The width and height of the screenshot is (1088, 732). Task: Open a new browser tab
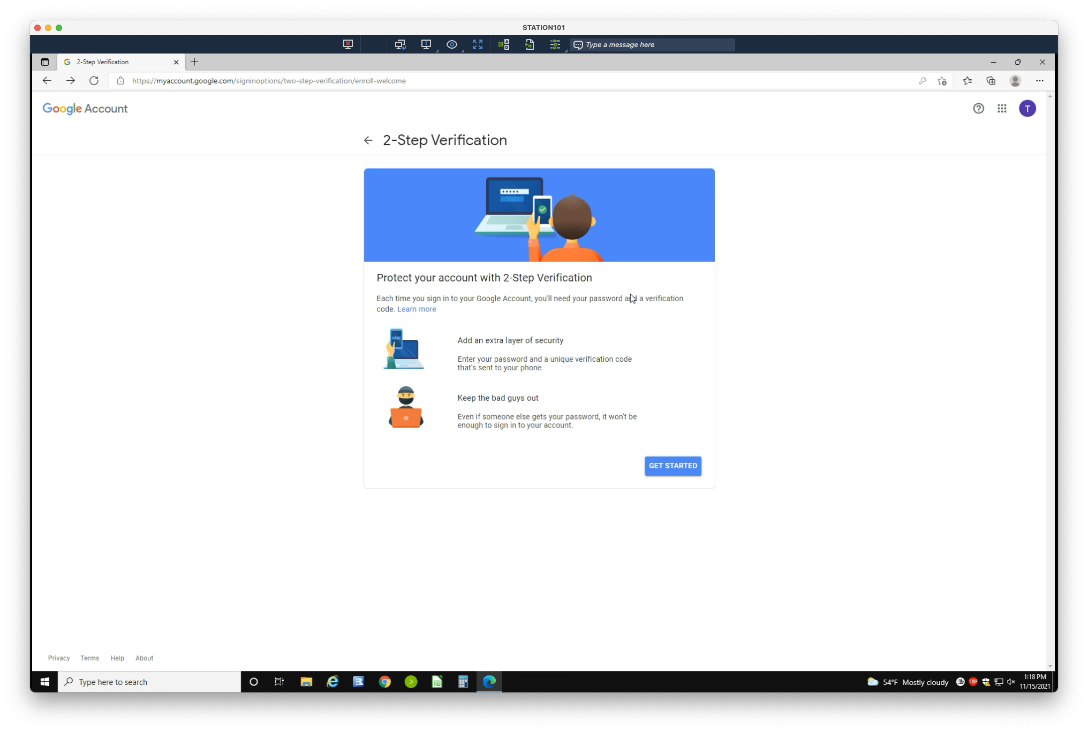tap(194, 62)
